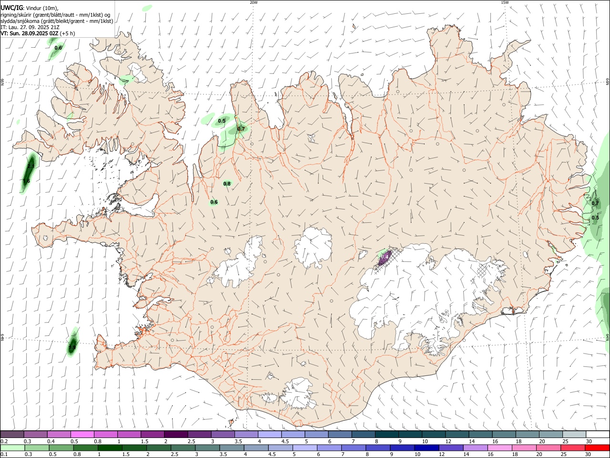Click the "0.8" precipitation value on the map
This screenshot has width=610, height=458.
(227, 184)
